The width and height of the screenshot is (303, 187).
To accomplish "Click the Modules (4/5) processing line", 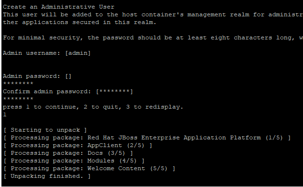I will tap(74, 161).
